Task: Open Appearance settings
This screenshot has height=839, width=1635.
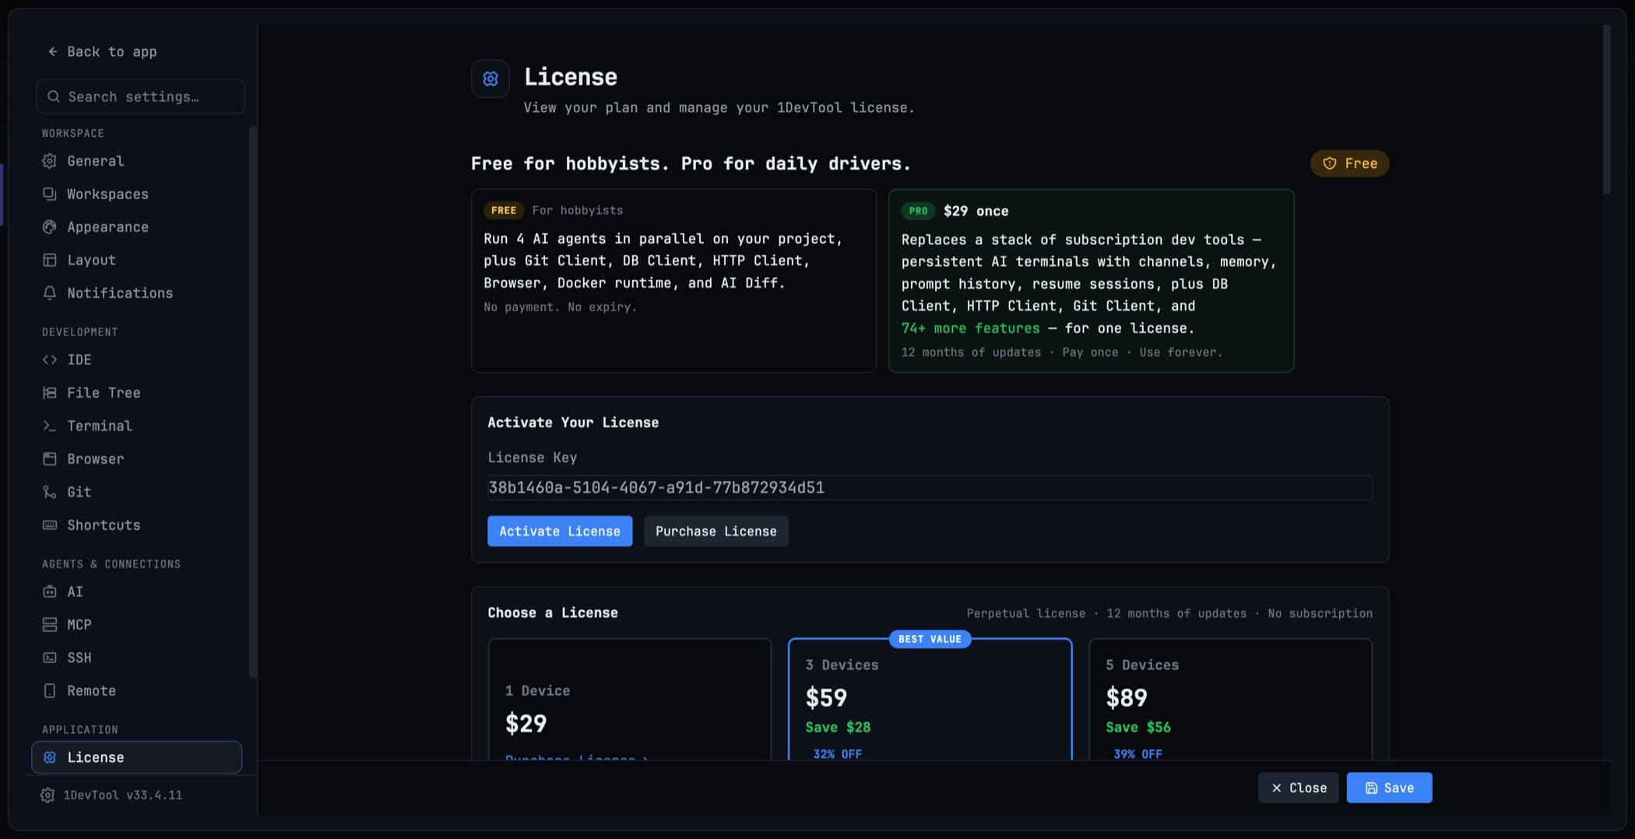Action: coord(137,227)
